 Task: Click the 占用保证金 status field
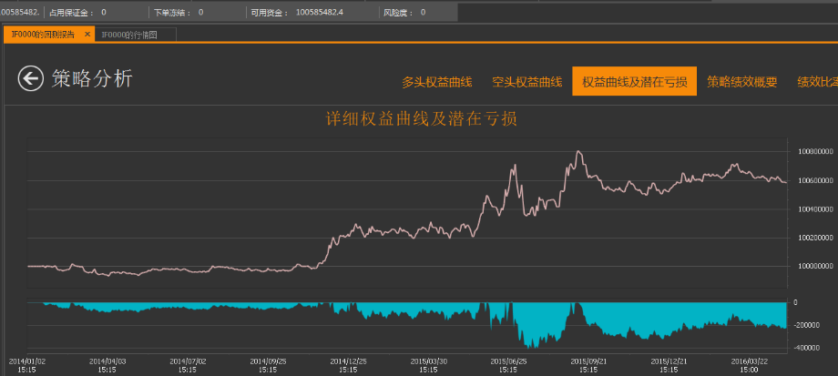click(77, 12)
